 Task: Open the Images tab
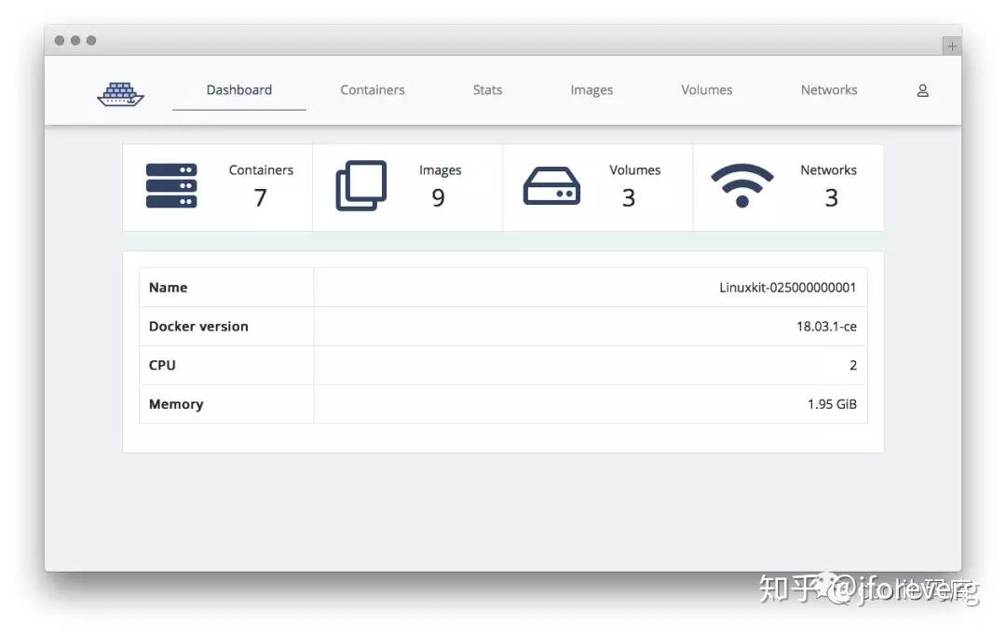591,89
